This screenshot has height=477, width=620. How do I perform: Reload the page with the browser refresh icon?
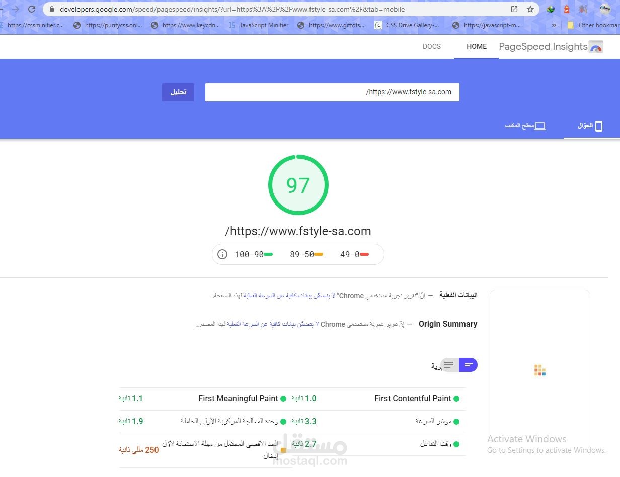[32, 9]
